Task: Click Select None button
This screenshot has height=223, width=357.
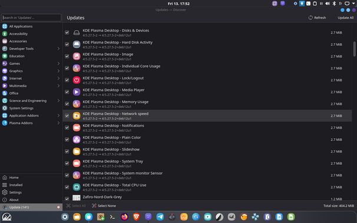Action: tap(104, 206)
